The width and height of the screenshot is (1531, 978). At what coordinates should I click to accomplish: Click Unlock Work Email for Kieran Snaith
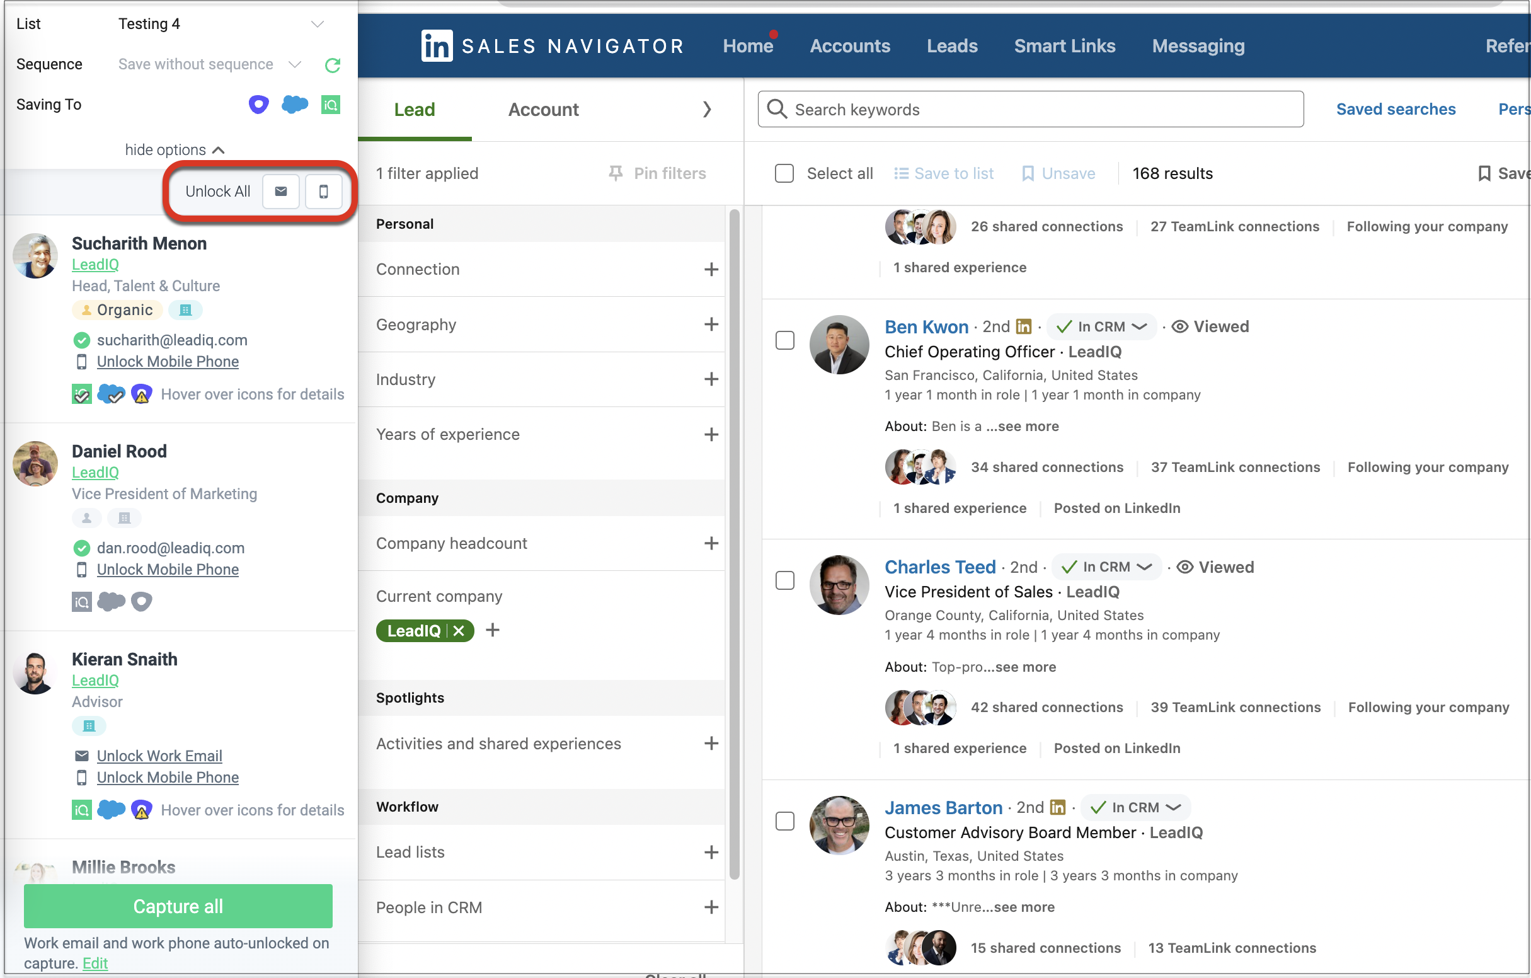pyautogui.click(x=159, y=756)
